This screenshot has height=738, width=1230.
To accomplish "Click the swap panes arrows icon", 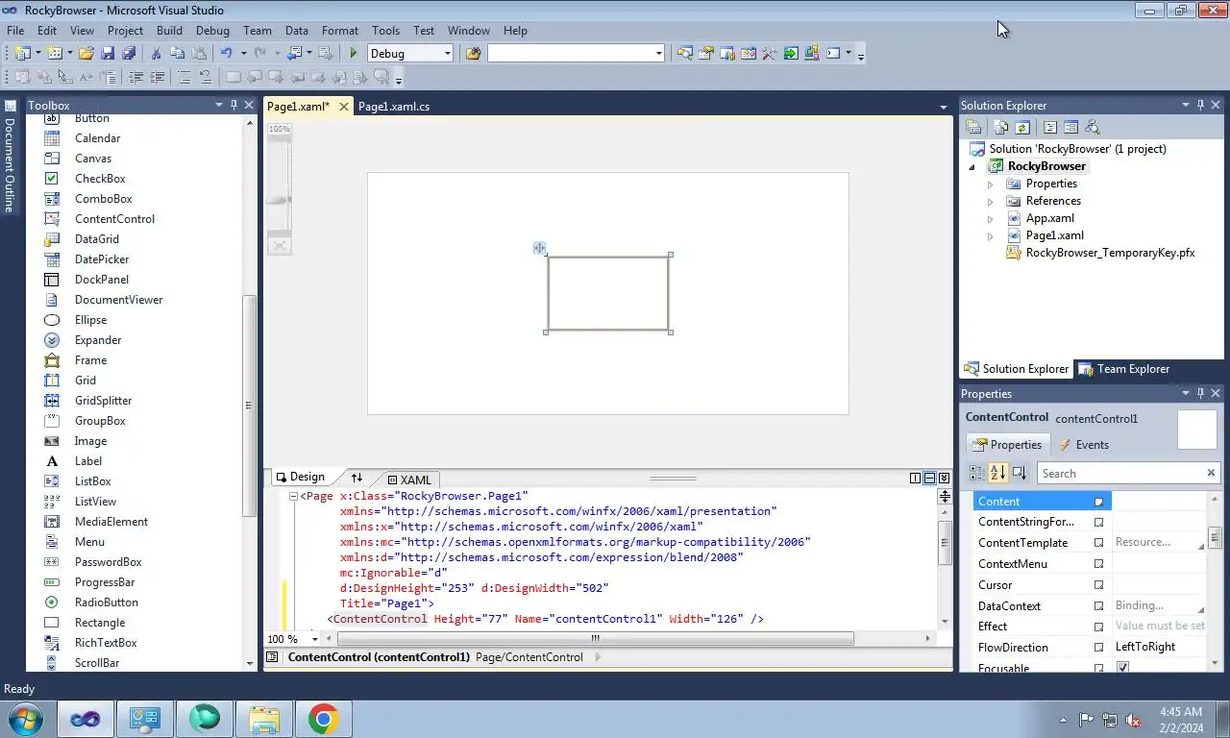I will coord(357,478).
